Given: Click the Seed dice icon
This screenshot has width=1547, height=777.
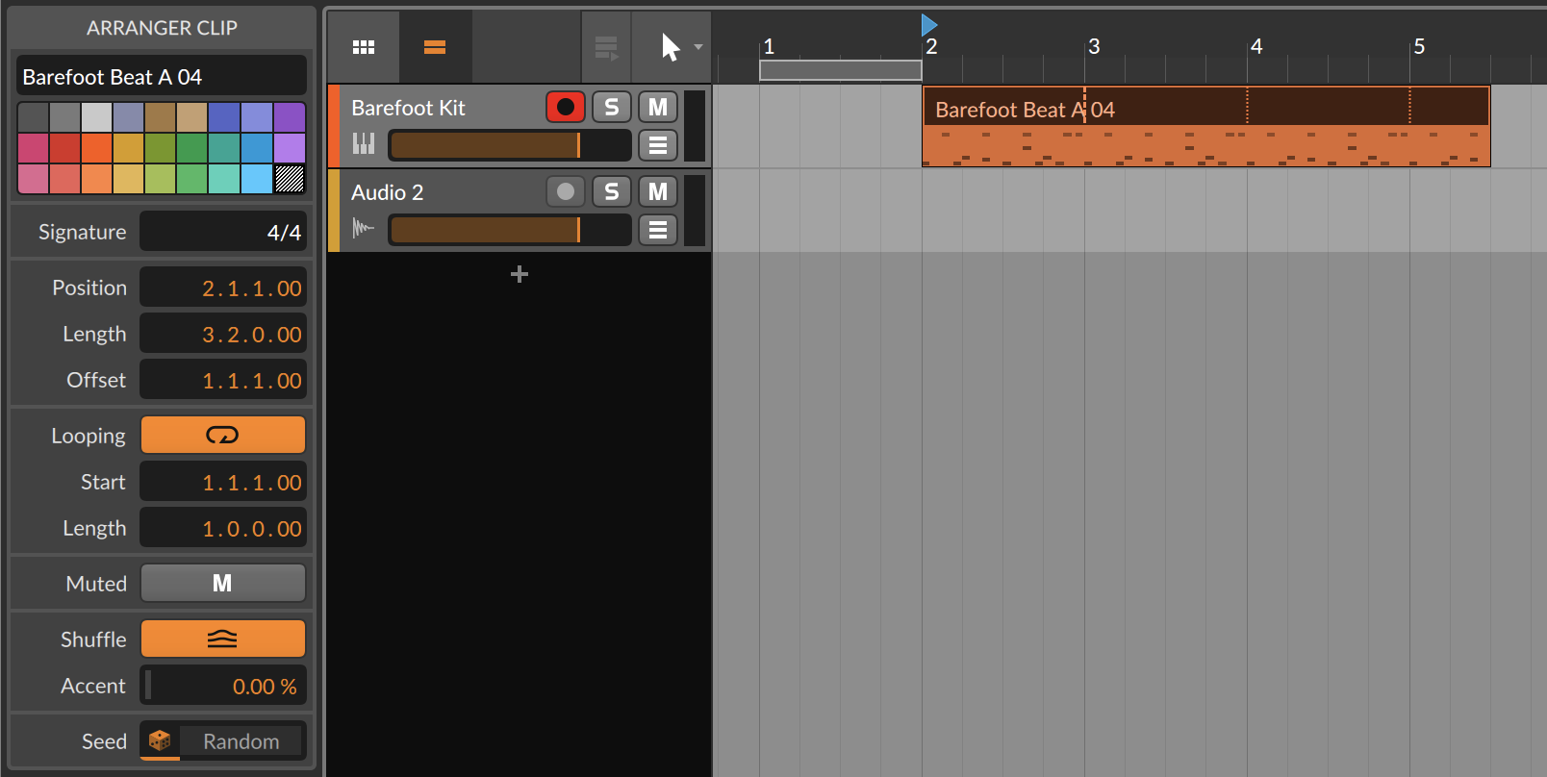Looking at the screenshot, I should pos(160,740).
